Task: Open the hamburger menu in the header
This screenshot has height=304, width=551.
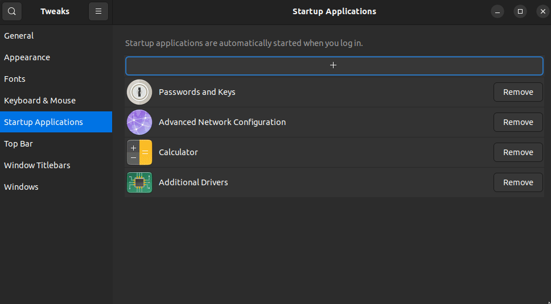Action: click(98, 11)
